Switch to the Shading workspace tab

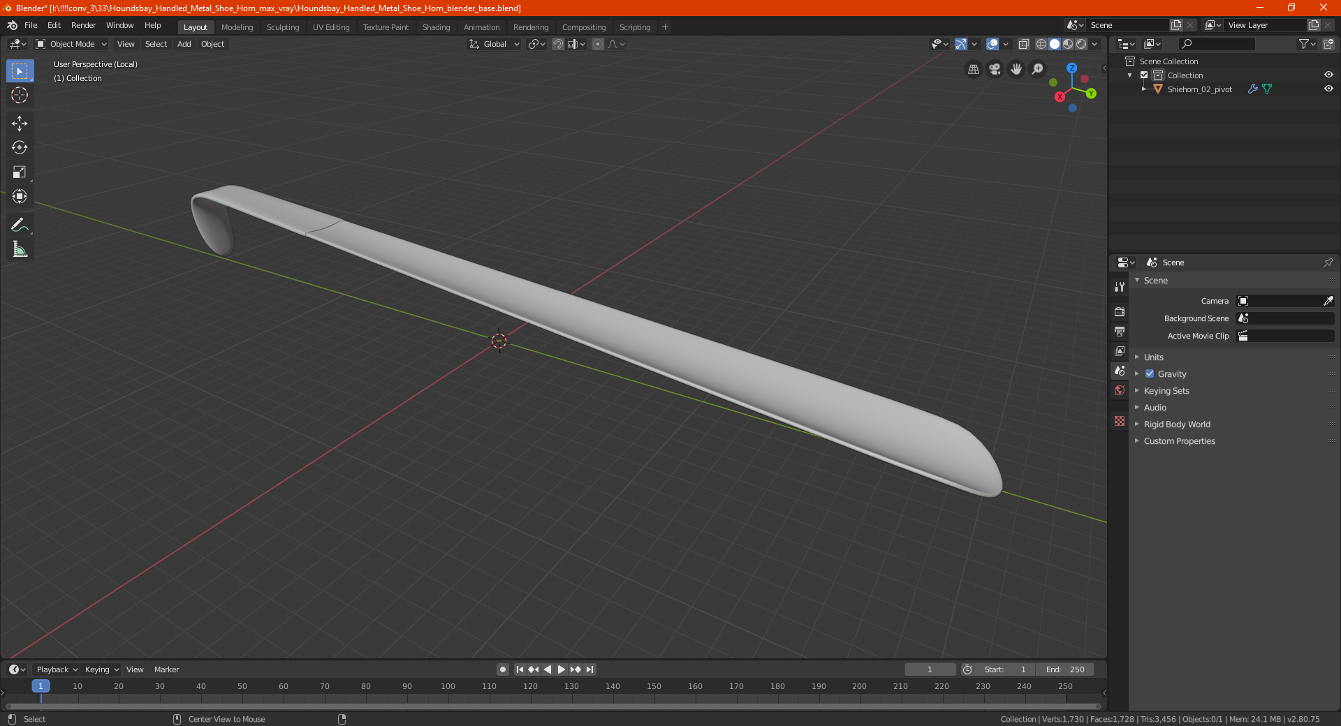point(436,27)
